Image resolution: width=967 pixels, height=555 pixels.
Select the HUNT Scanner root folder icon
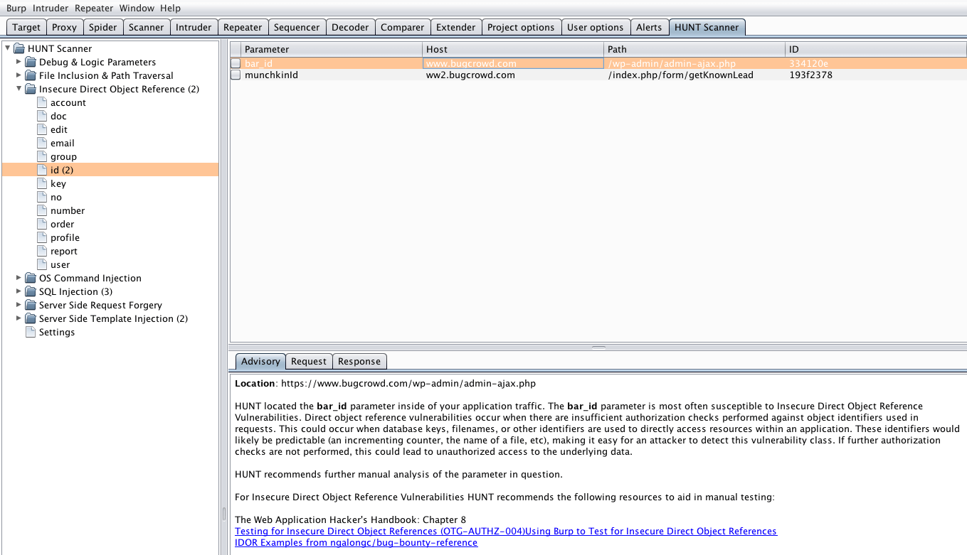point(19,48)
